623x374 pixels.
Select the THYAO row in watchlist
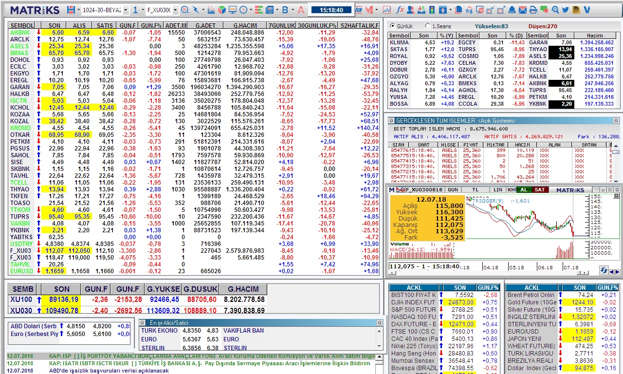coord(194,189)
